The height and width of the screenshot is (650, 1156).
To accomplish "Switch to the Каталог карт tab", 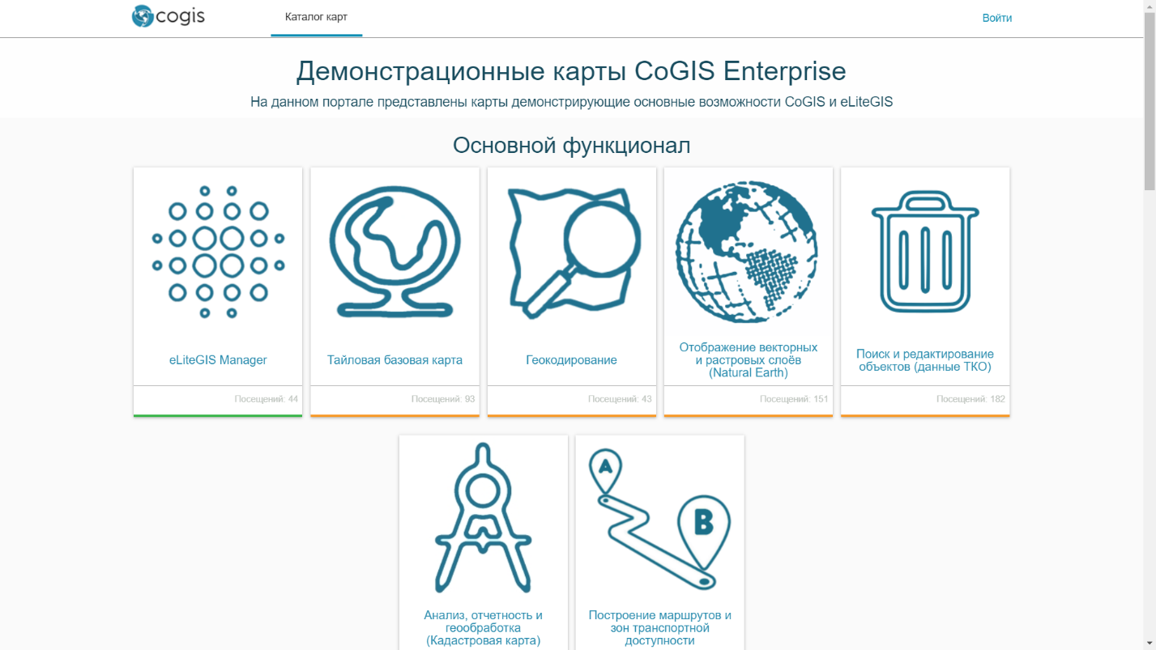I will pos(316,17).
